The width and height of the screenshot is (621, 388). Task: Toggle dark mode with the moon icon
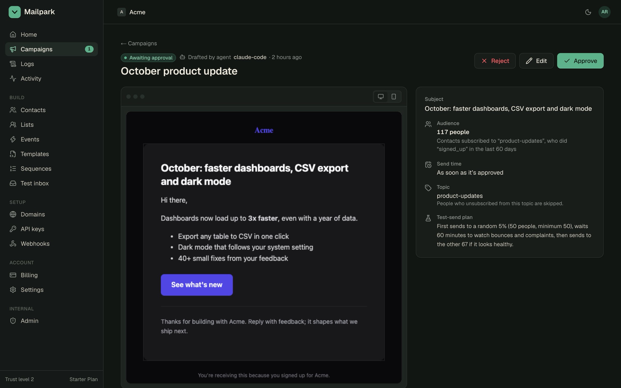point(588,12)
